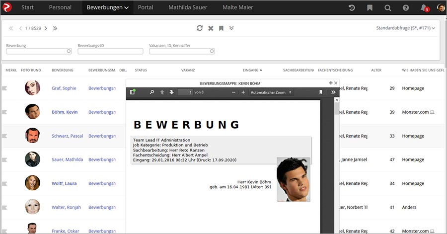Close the Bewerbungsmappe Kevin Böhm popup
Image resolution: width=447 pixels, height=234 pixels.
336,83
